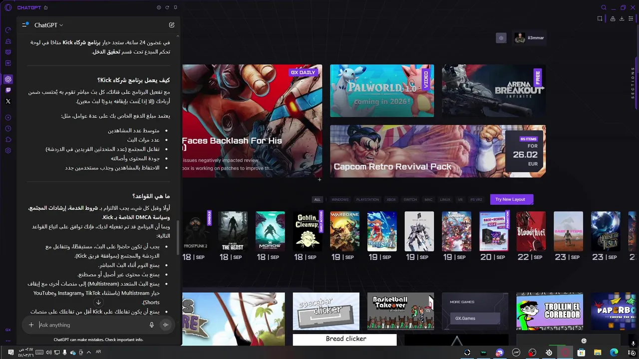The width and height of the screenshot is (639, 359).
Task: Switch the AR input language indicator
Action: [98, 352]
